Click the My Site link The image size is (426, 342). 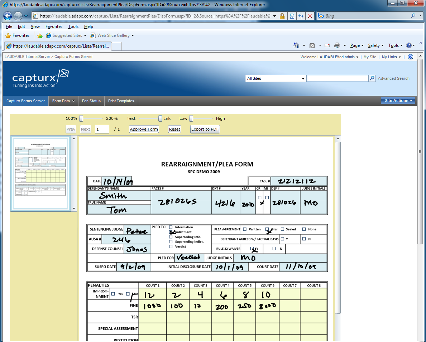(x=370, y=57)
